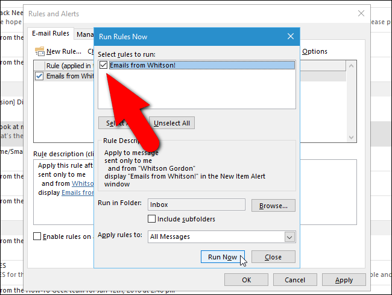Click Browse to choose a folder

273,206
